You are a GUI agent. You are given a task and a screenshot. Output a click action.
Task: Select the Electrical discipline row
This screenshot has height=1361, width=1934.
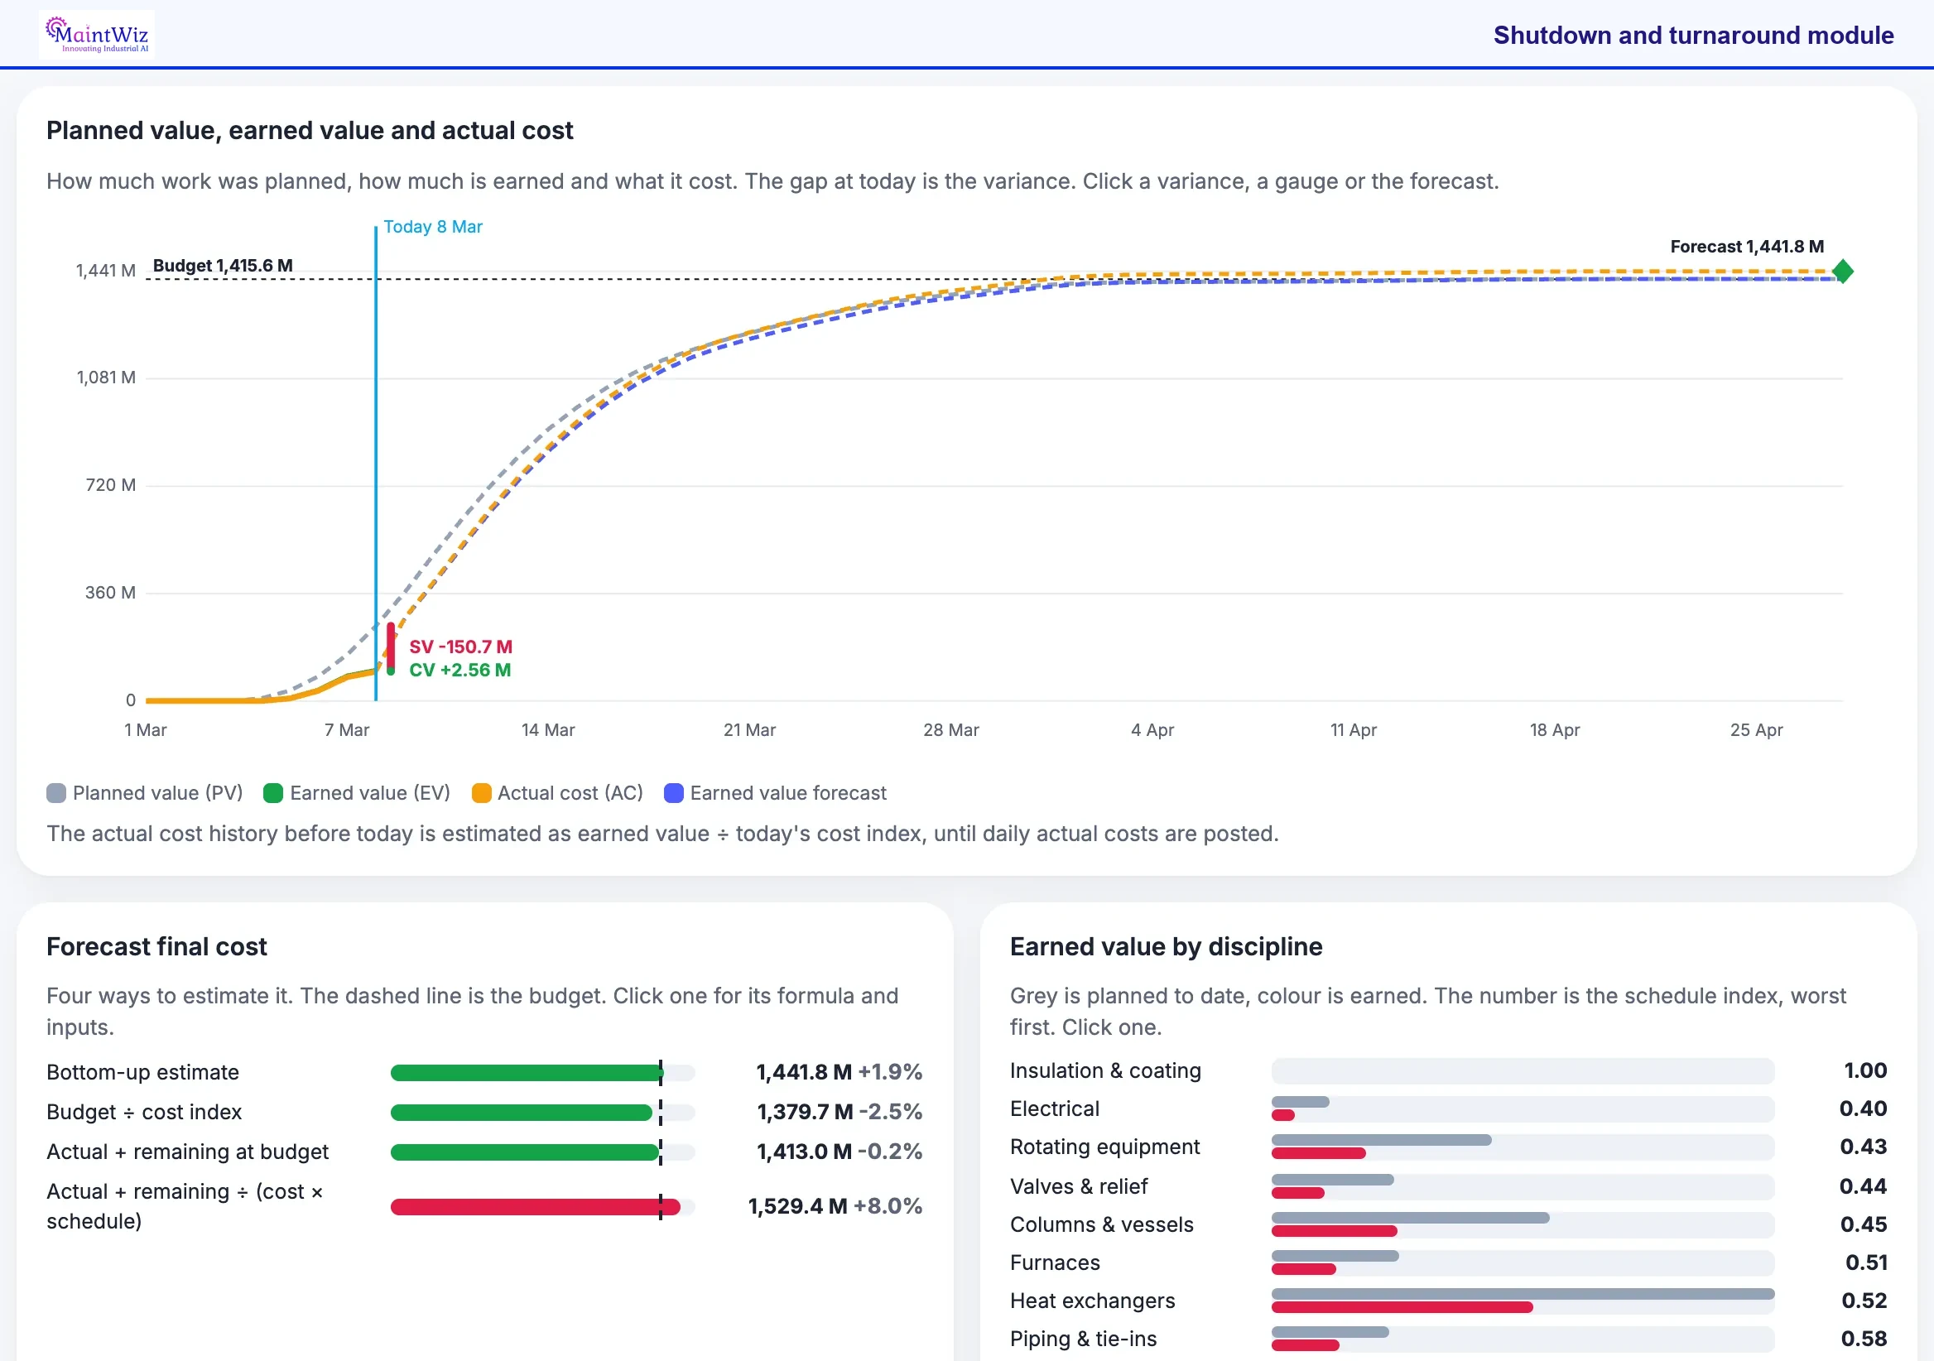[1449, 1109]
